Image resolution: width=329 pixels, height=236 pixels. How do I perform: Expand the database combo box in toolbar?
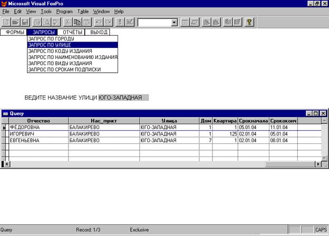(175, 23)
